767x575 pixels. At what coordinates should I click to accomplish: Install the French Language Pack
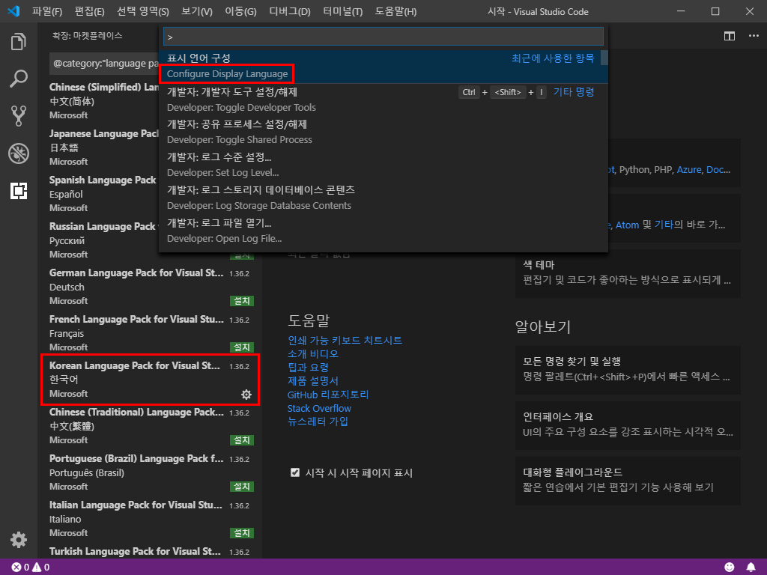242,347
